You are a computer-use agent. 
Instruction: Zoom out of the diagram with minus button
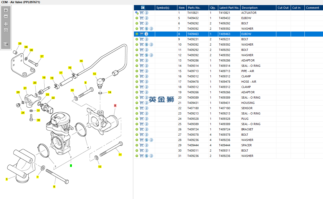(x=6, y=16)
